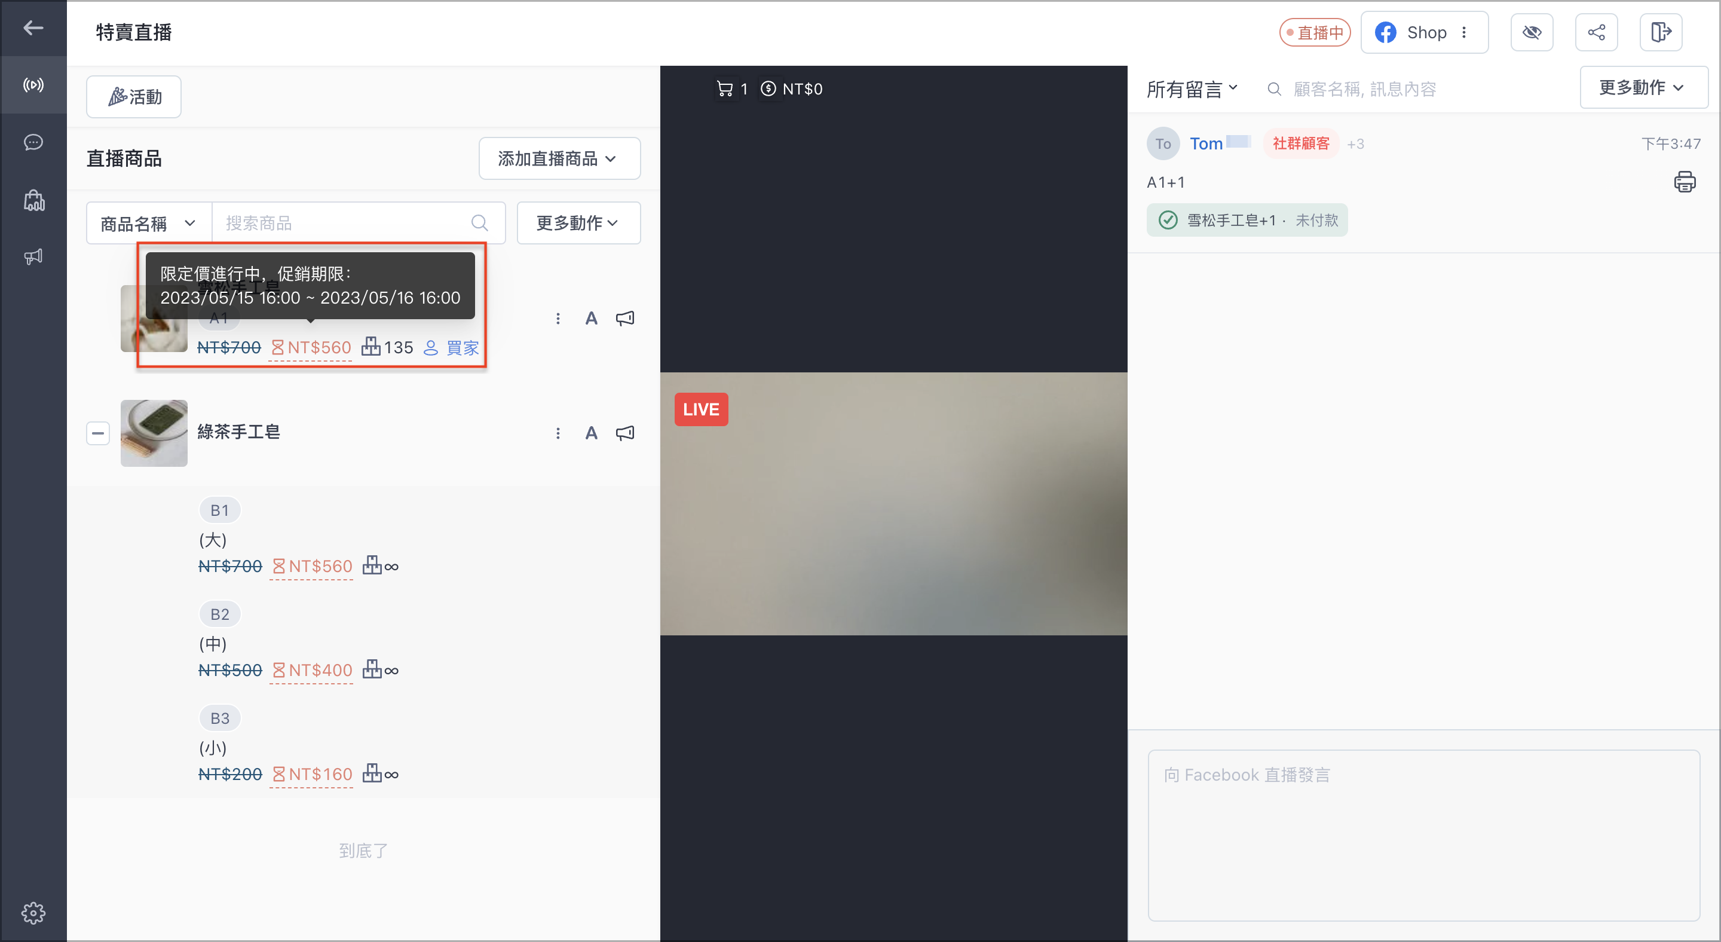The height and width of the screenshot is (942, 1721).
Task: Click the A keyword icon for 雪松手工皂
Action: point(591,319)
